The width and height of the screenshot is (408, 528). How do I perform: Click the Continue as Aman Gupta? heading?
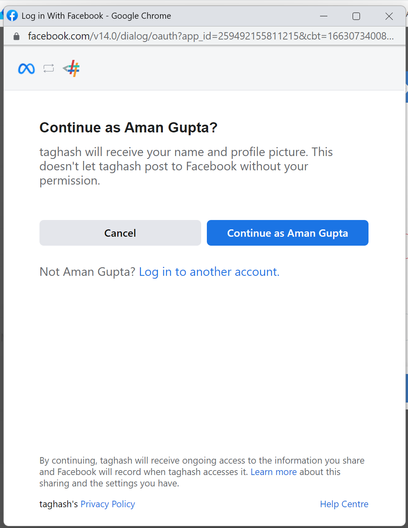coord(128,128)
